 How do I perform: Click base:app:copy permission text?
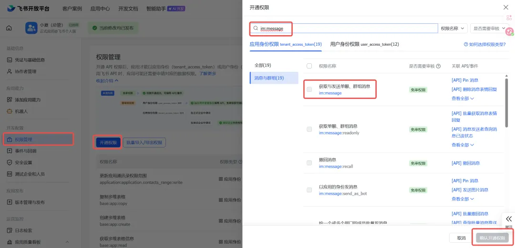coord(113,203)
